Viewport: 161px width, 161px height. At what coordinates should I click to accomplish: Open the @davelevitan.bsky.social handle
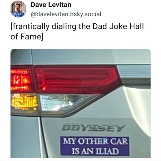coord(66,14)
